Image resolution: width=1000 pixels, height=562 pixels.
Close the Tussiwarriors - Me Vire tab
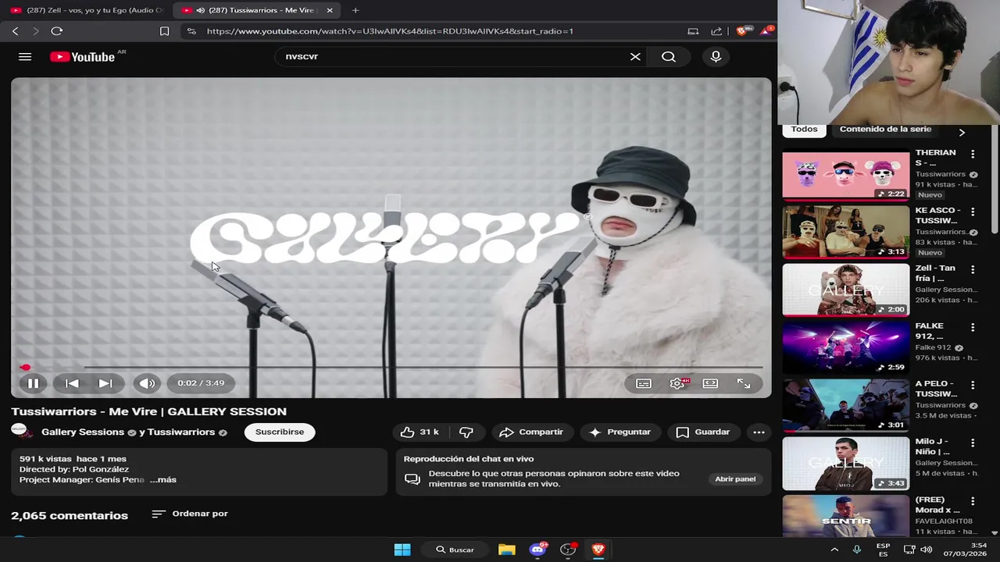click(330, 10)
